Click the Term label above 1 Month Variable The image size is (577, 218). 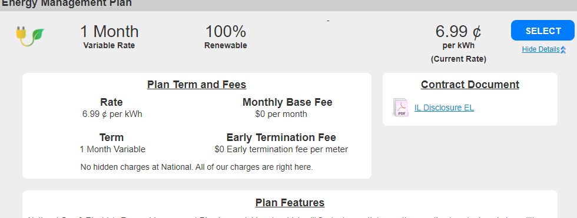[111, 137]
